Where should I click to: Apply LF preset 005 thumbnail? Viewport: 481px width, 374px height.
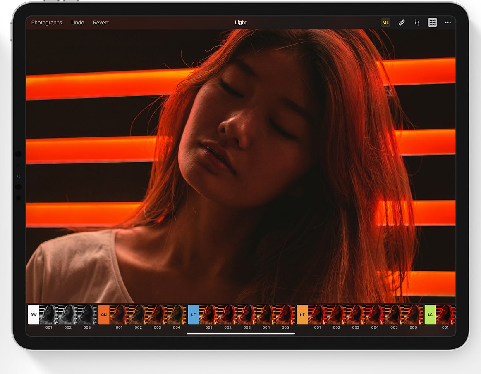point(285,315)
